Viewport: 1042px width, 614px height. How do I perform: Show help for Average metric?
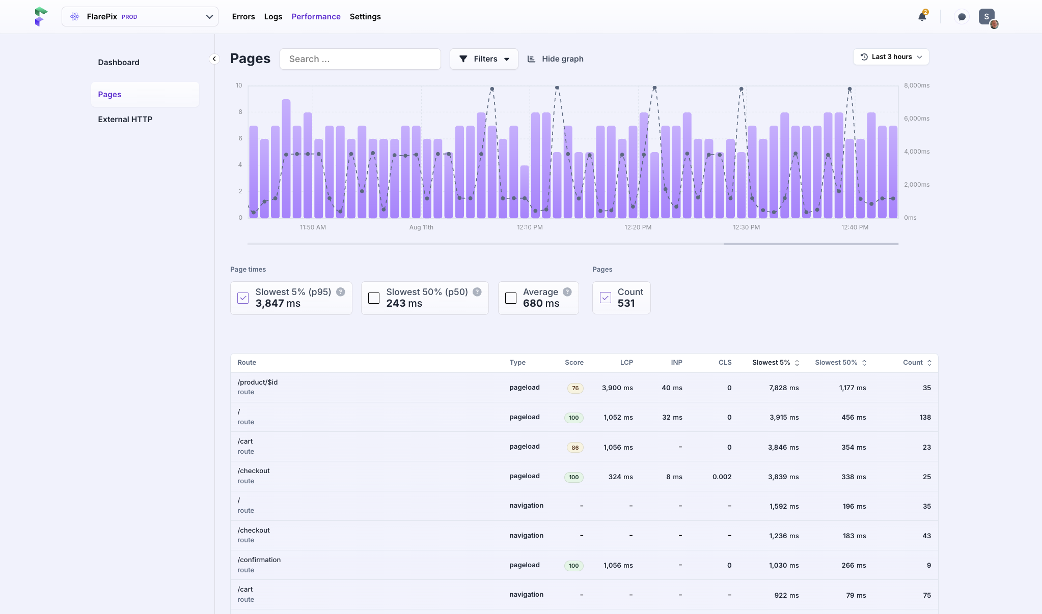tap(567, 292)
